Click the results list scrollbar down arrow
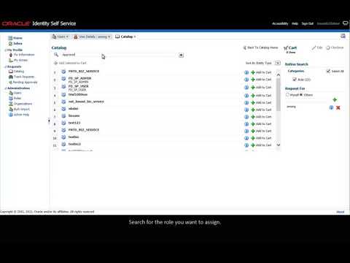Screen dimensions: 350x263 [279, 145]
